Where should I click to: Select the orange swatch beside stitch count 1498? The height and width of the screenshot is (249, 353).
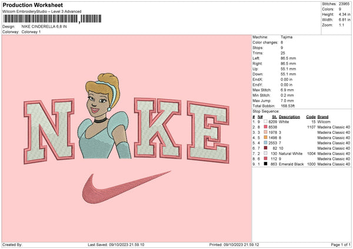coord(266,137)
